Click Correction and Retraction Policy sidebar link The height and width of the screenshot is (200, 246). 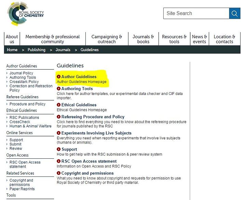(31, 88)
